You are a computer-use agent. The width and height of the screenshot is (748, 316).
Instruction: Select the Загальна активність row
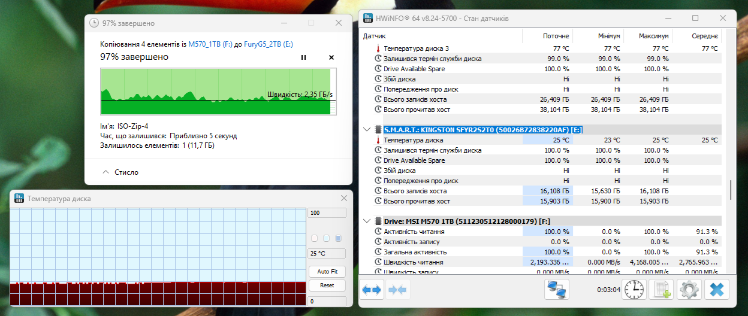tap(540, 252)
